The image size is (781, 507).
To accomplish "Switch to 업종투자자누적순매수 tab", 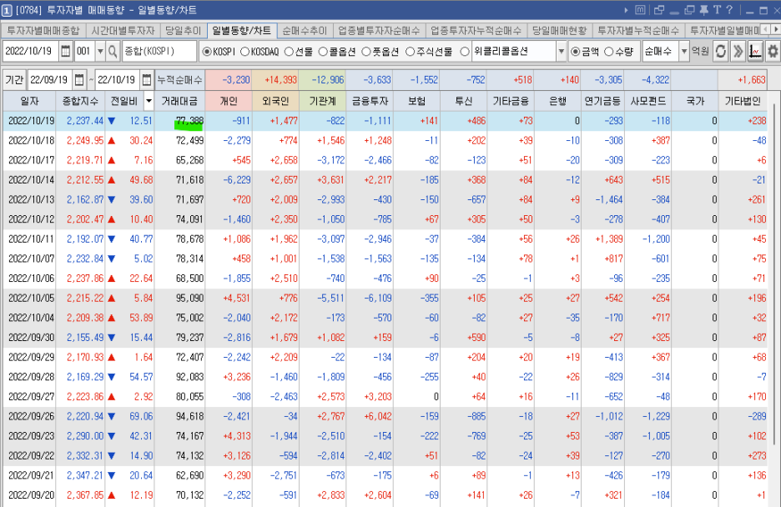I will [x=476, y=31].
